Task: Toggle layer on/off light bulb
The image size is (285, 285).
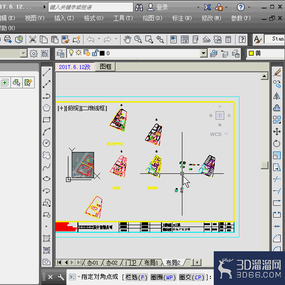Action: pyautogui.click(x=71, y=53)
